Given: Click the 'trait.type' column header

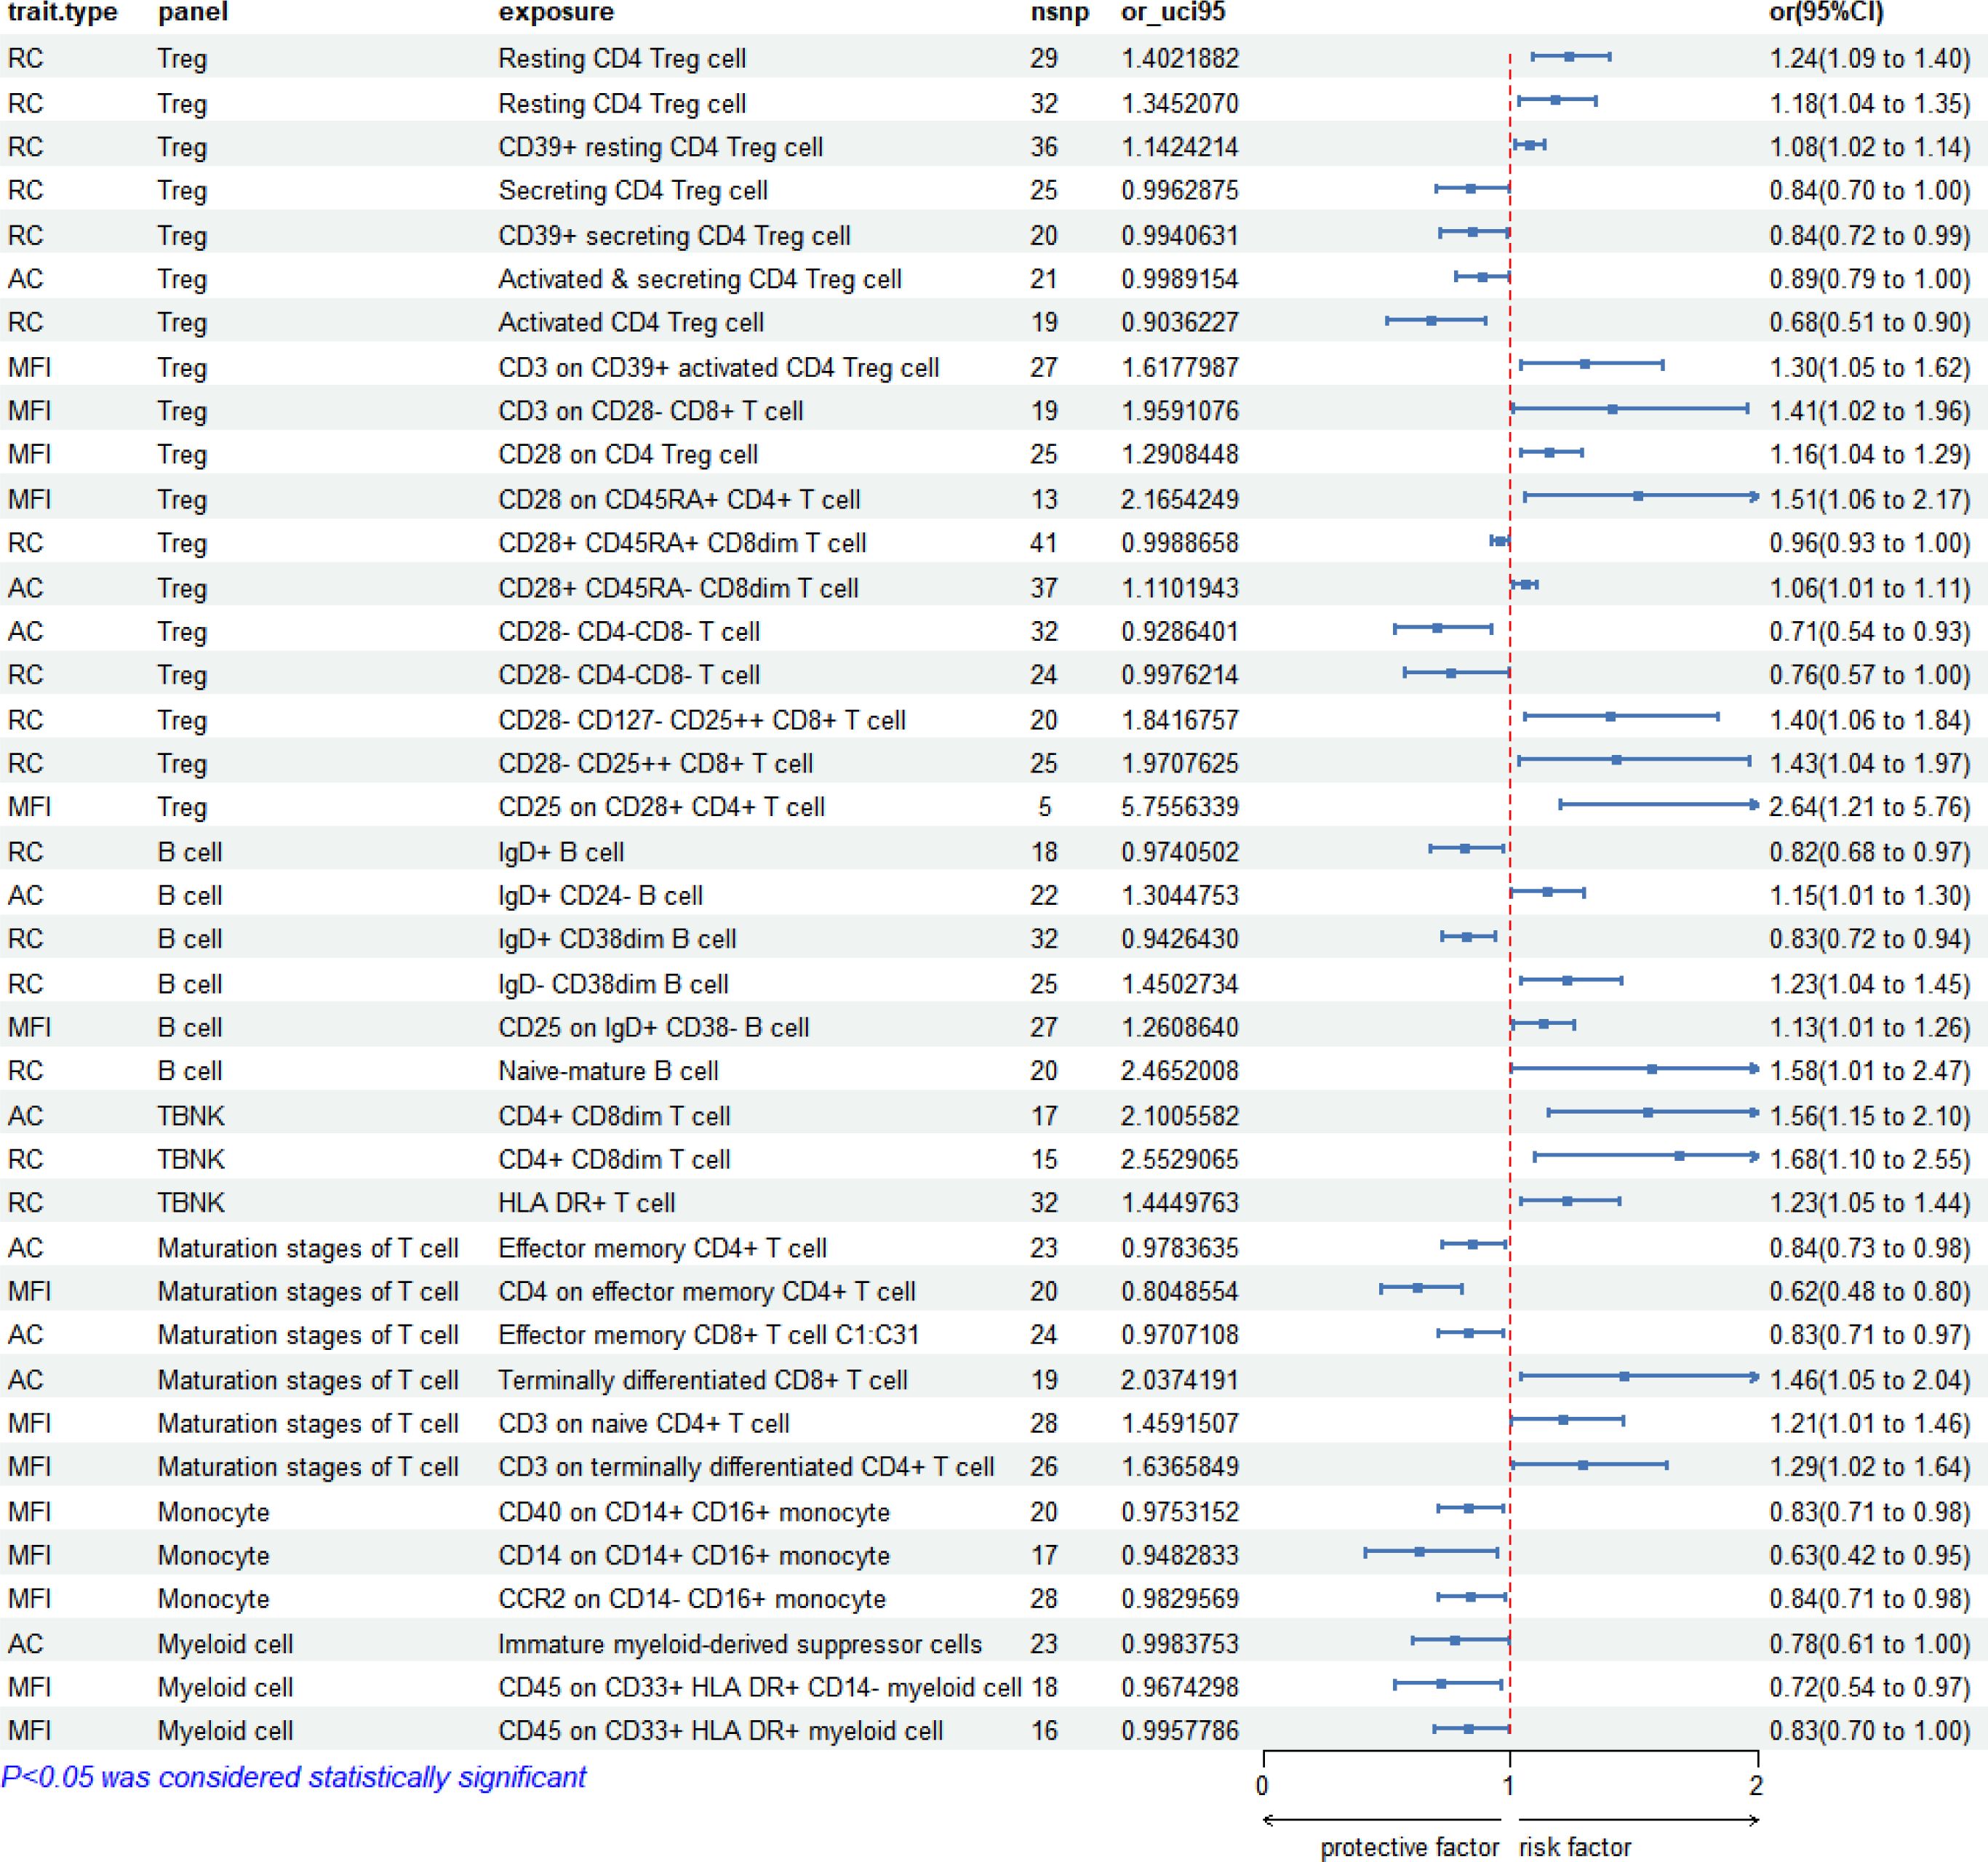Looking at the screenshot, I should click(x=62, y=12).
